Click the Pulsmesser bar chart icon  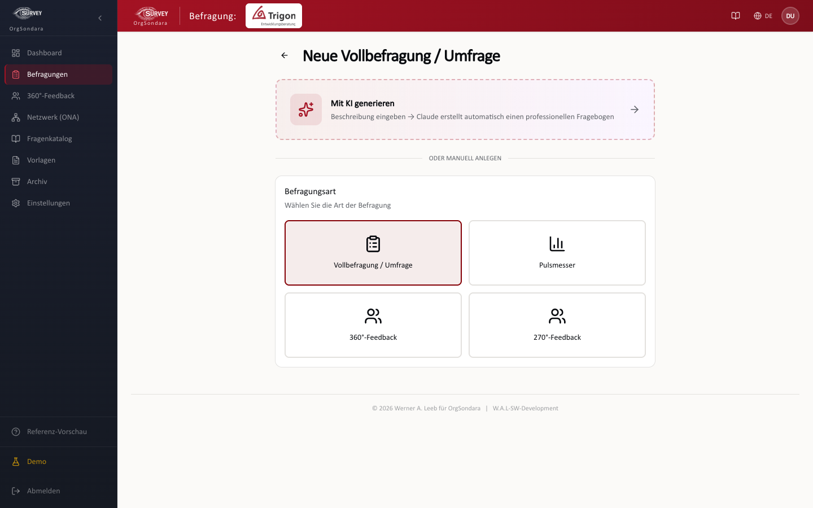pos(557,244)
